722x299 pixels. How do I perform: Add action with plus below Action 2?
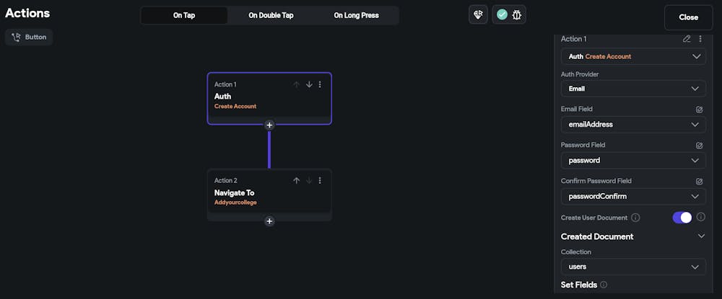click(269, 221)
